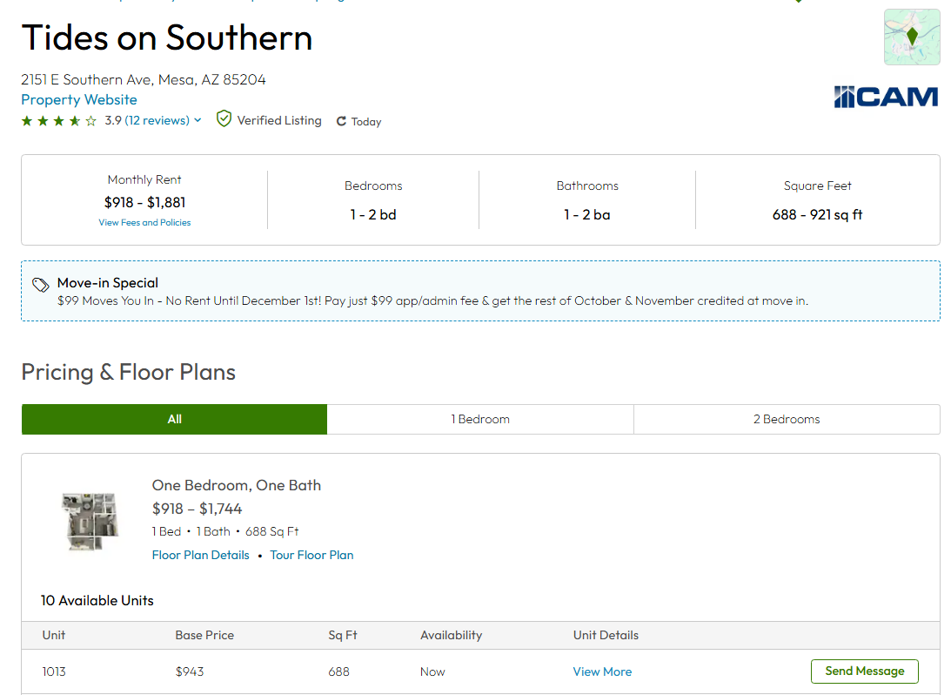Image resolution: width=951 pixels, height=695 pixels.
Task: Open the Property Website link
Action: [x=79, y=99]
